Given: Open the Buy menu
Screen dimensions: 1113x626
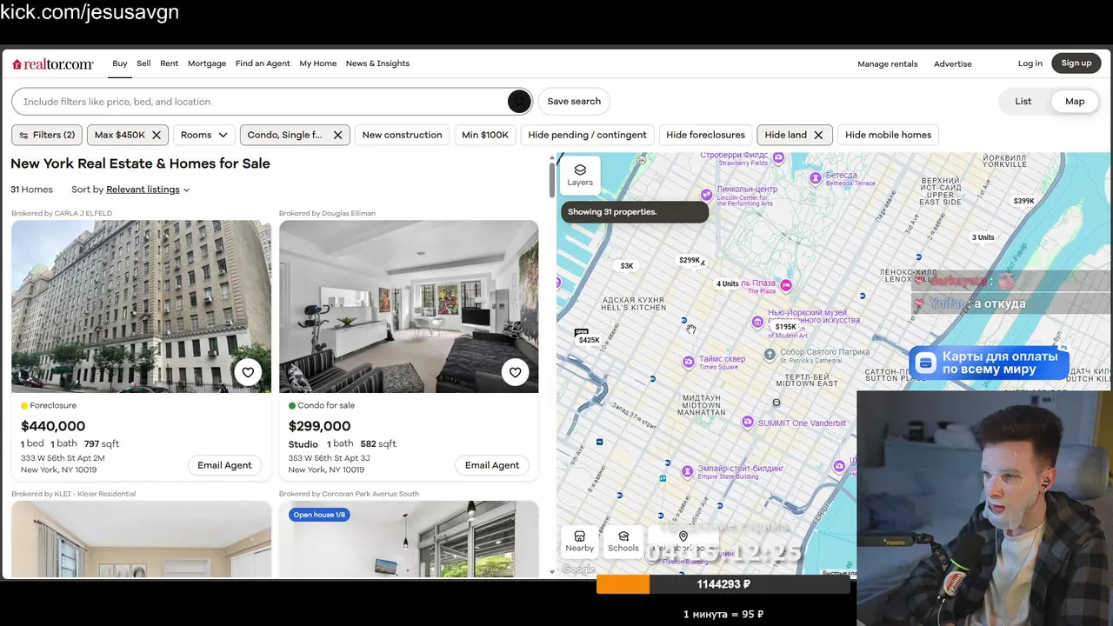Looking at the screenshot, I should (120, 63).
